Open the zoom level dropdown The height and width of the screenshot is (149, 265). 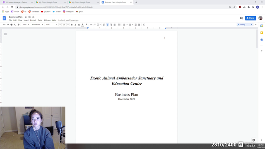click(x=26, y=25)
